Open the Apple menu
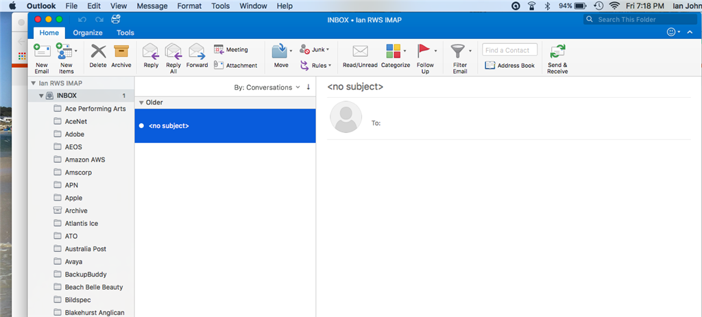Image resolution: width=702 pixels, height=317 pixels. pos(12,5)
